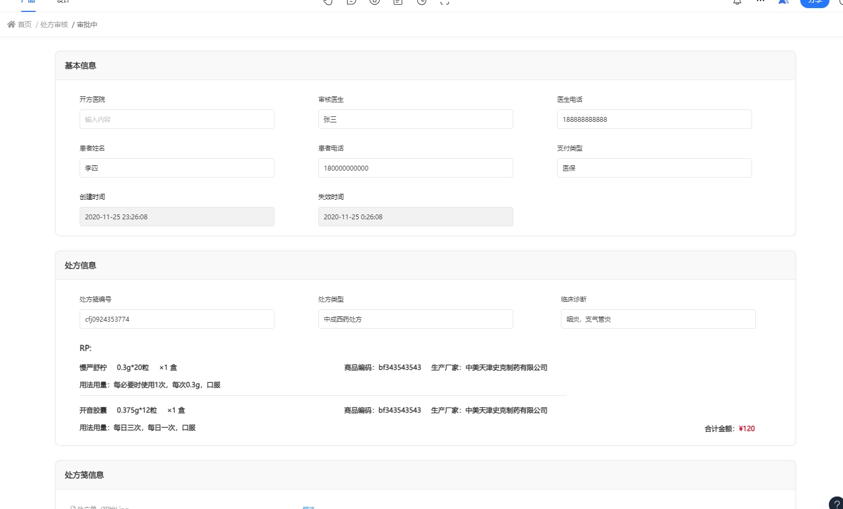The height and width of the screenshot is (509, 843).
Task: Click the 患者电话 field with 180000000000
Action: pyautogui.click(x=416, y=168)
